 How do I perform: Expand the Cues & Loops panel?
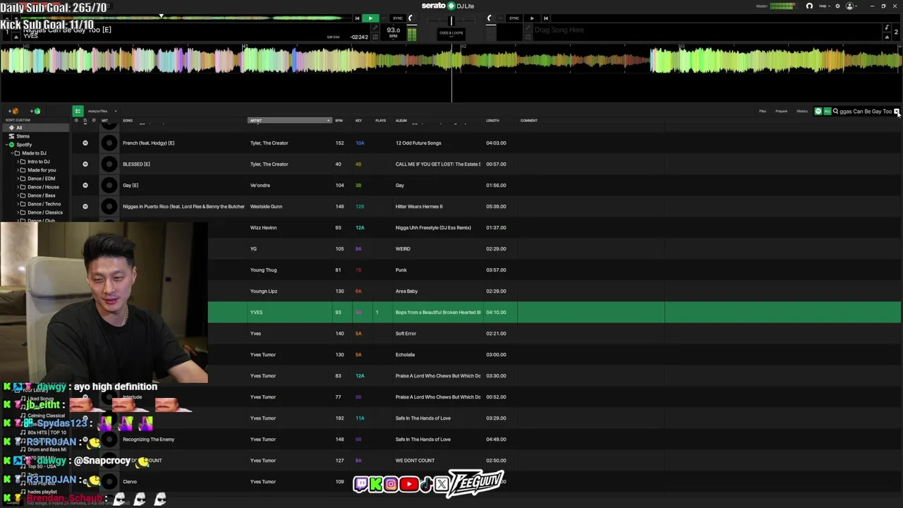(451, 32)
